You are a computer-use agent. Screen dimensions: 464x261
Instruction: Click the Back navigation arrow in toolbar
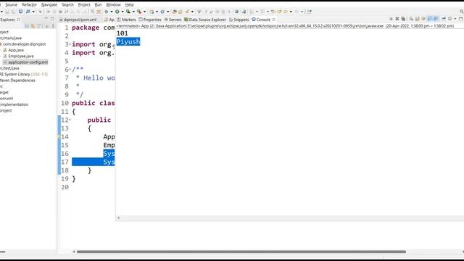[285, 12]
